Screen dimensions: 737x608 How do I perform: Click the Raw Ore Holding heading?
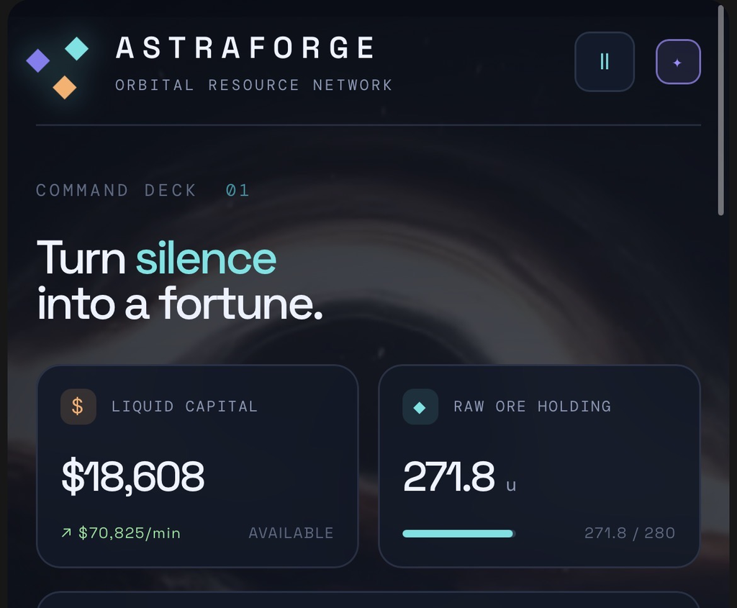click(x=533, y=407)
